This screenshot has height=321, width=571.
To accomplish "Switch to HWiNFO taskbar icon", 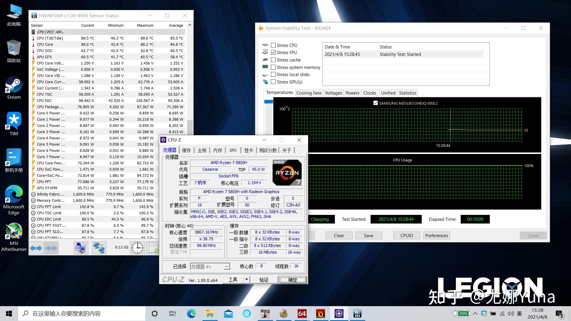I will coord(357,314).
